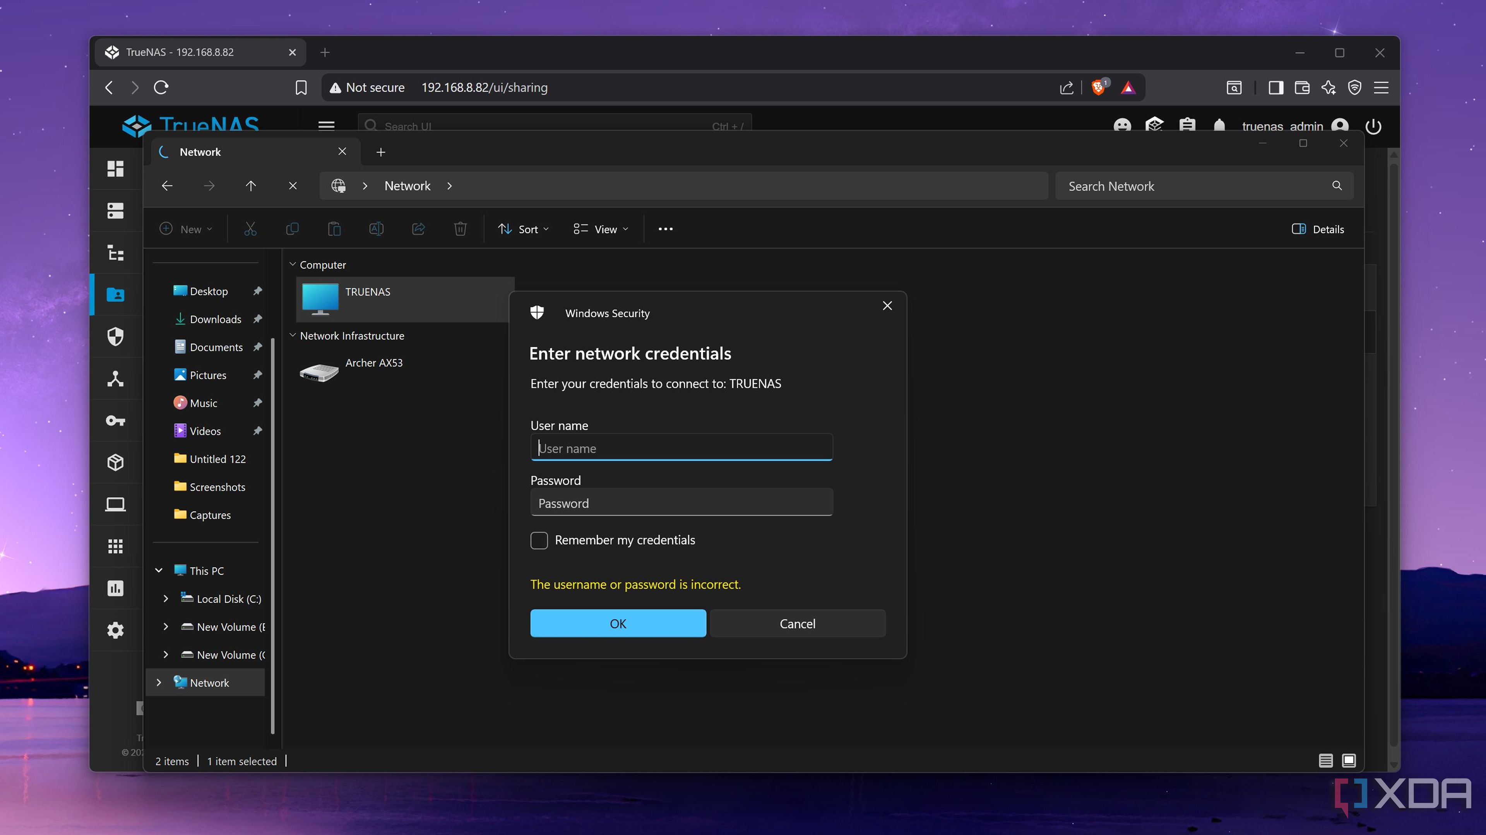
Task: Click the User name input field
Action: [681, 447]
